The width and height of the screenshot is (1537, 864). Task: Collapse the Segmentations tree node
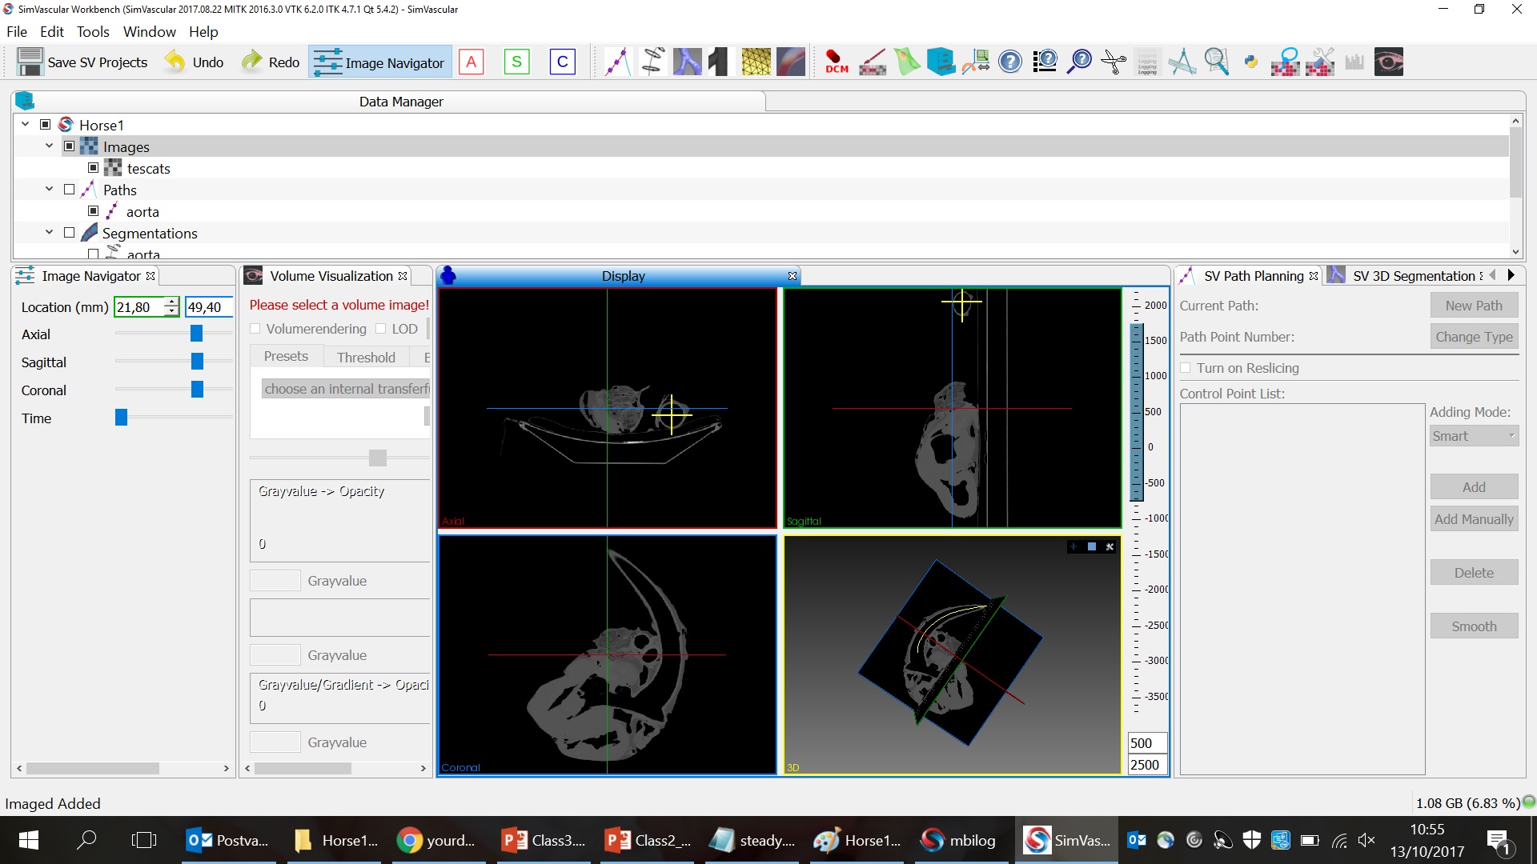pyautogui.click(x=49, y=233)
